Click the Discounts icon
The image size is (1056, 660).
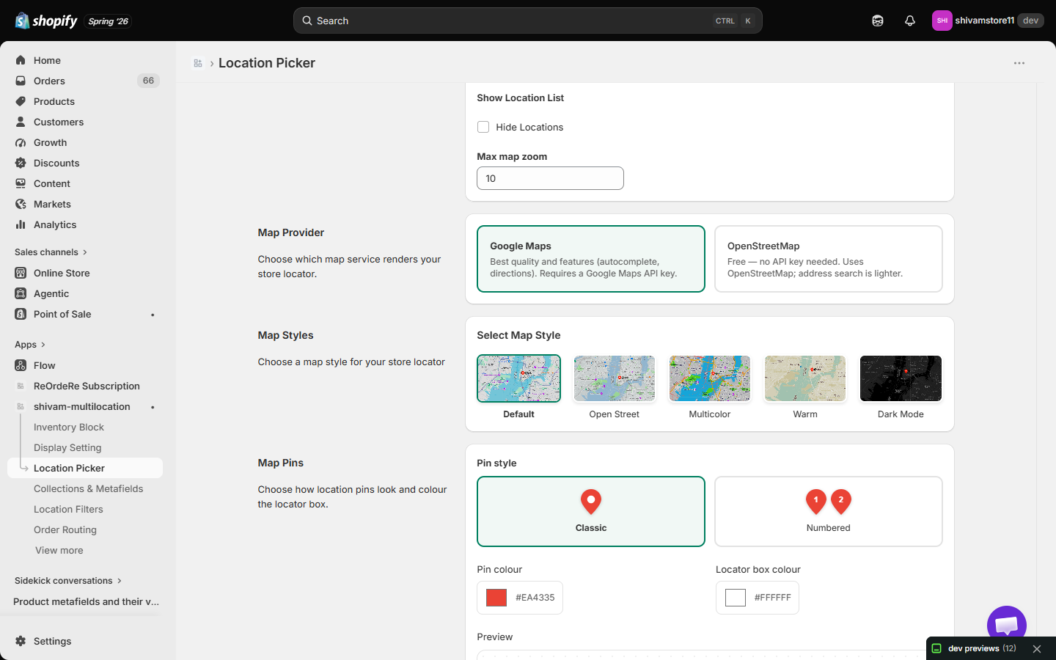(21, 163)
